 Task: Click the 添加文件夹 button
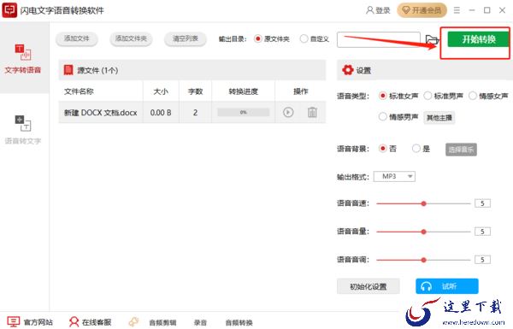pyautogui.click(x=131, y=39)
